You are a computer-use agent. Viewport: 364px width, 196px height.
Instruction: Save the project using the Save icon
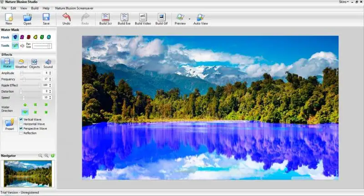(x=46, y=19)
